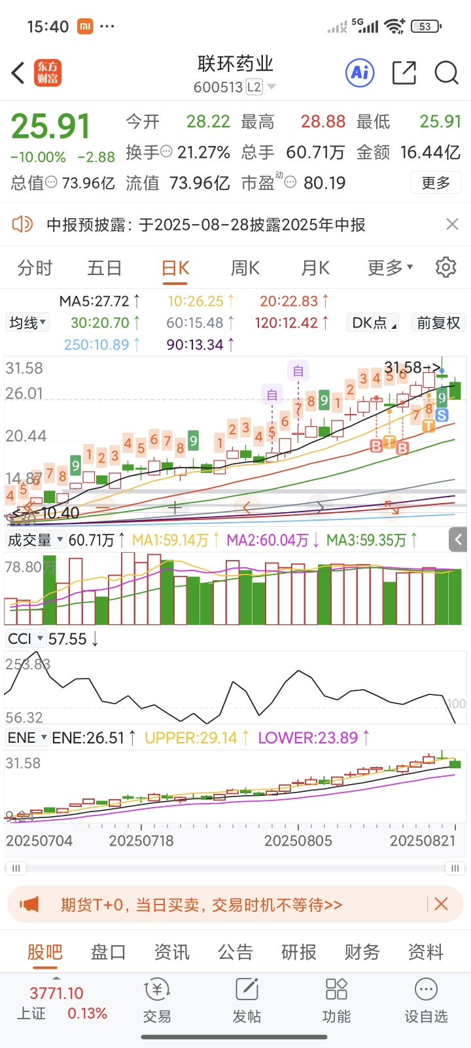This screenshot has width=471, height=1048.
Task: Open the ENE indicator dropdown
Action: pyautogui.click(x=27, y=738)
